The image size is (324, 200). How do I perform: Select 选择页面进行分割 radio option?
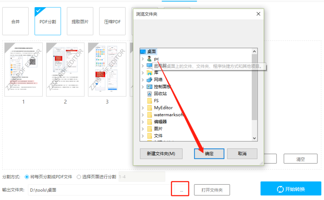79,177
